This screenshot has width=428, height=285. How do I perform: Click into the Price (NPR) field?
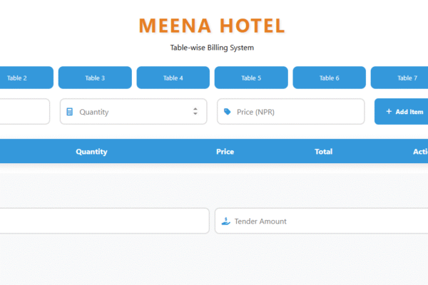coord(292,112)
